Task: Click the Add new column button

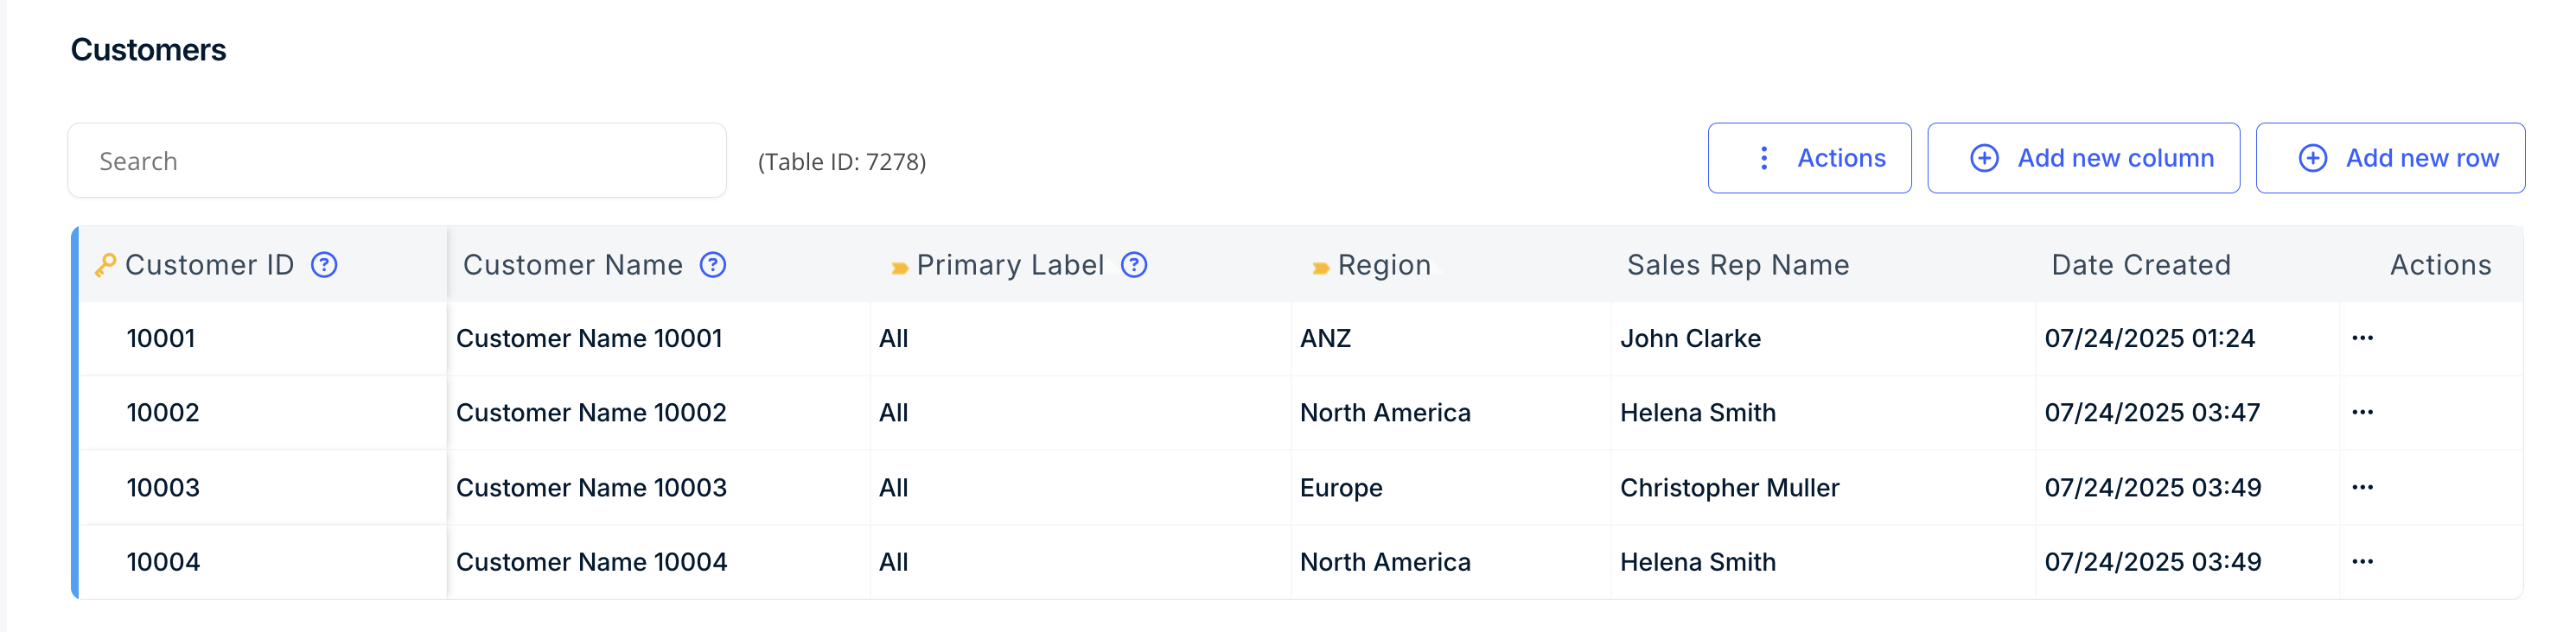Action: (x=2083, y=158)
